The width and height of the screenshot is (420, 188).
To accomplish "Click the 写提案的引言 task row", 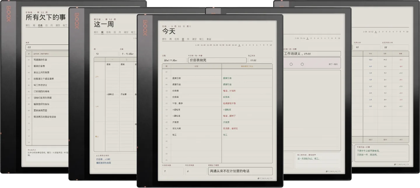I will pos(47,60).
